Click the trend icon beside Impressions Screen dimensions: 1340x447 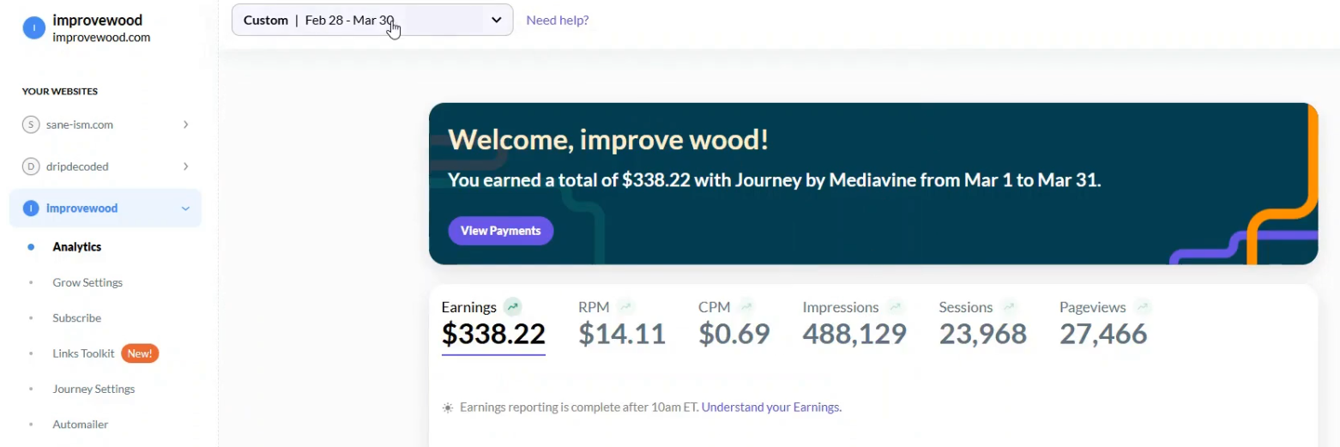click(x=896, y=306)
